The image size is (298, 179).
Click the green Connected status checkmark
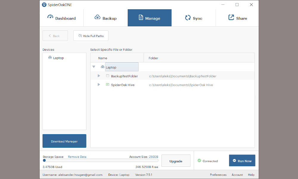click(x=199, y=161)
